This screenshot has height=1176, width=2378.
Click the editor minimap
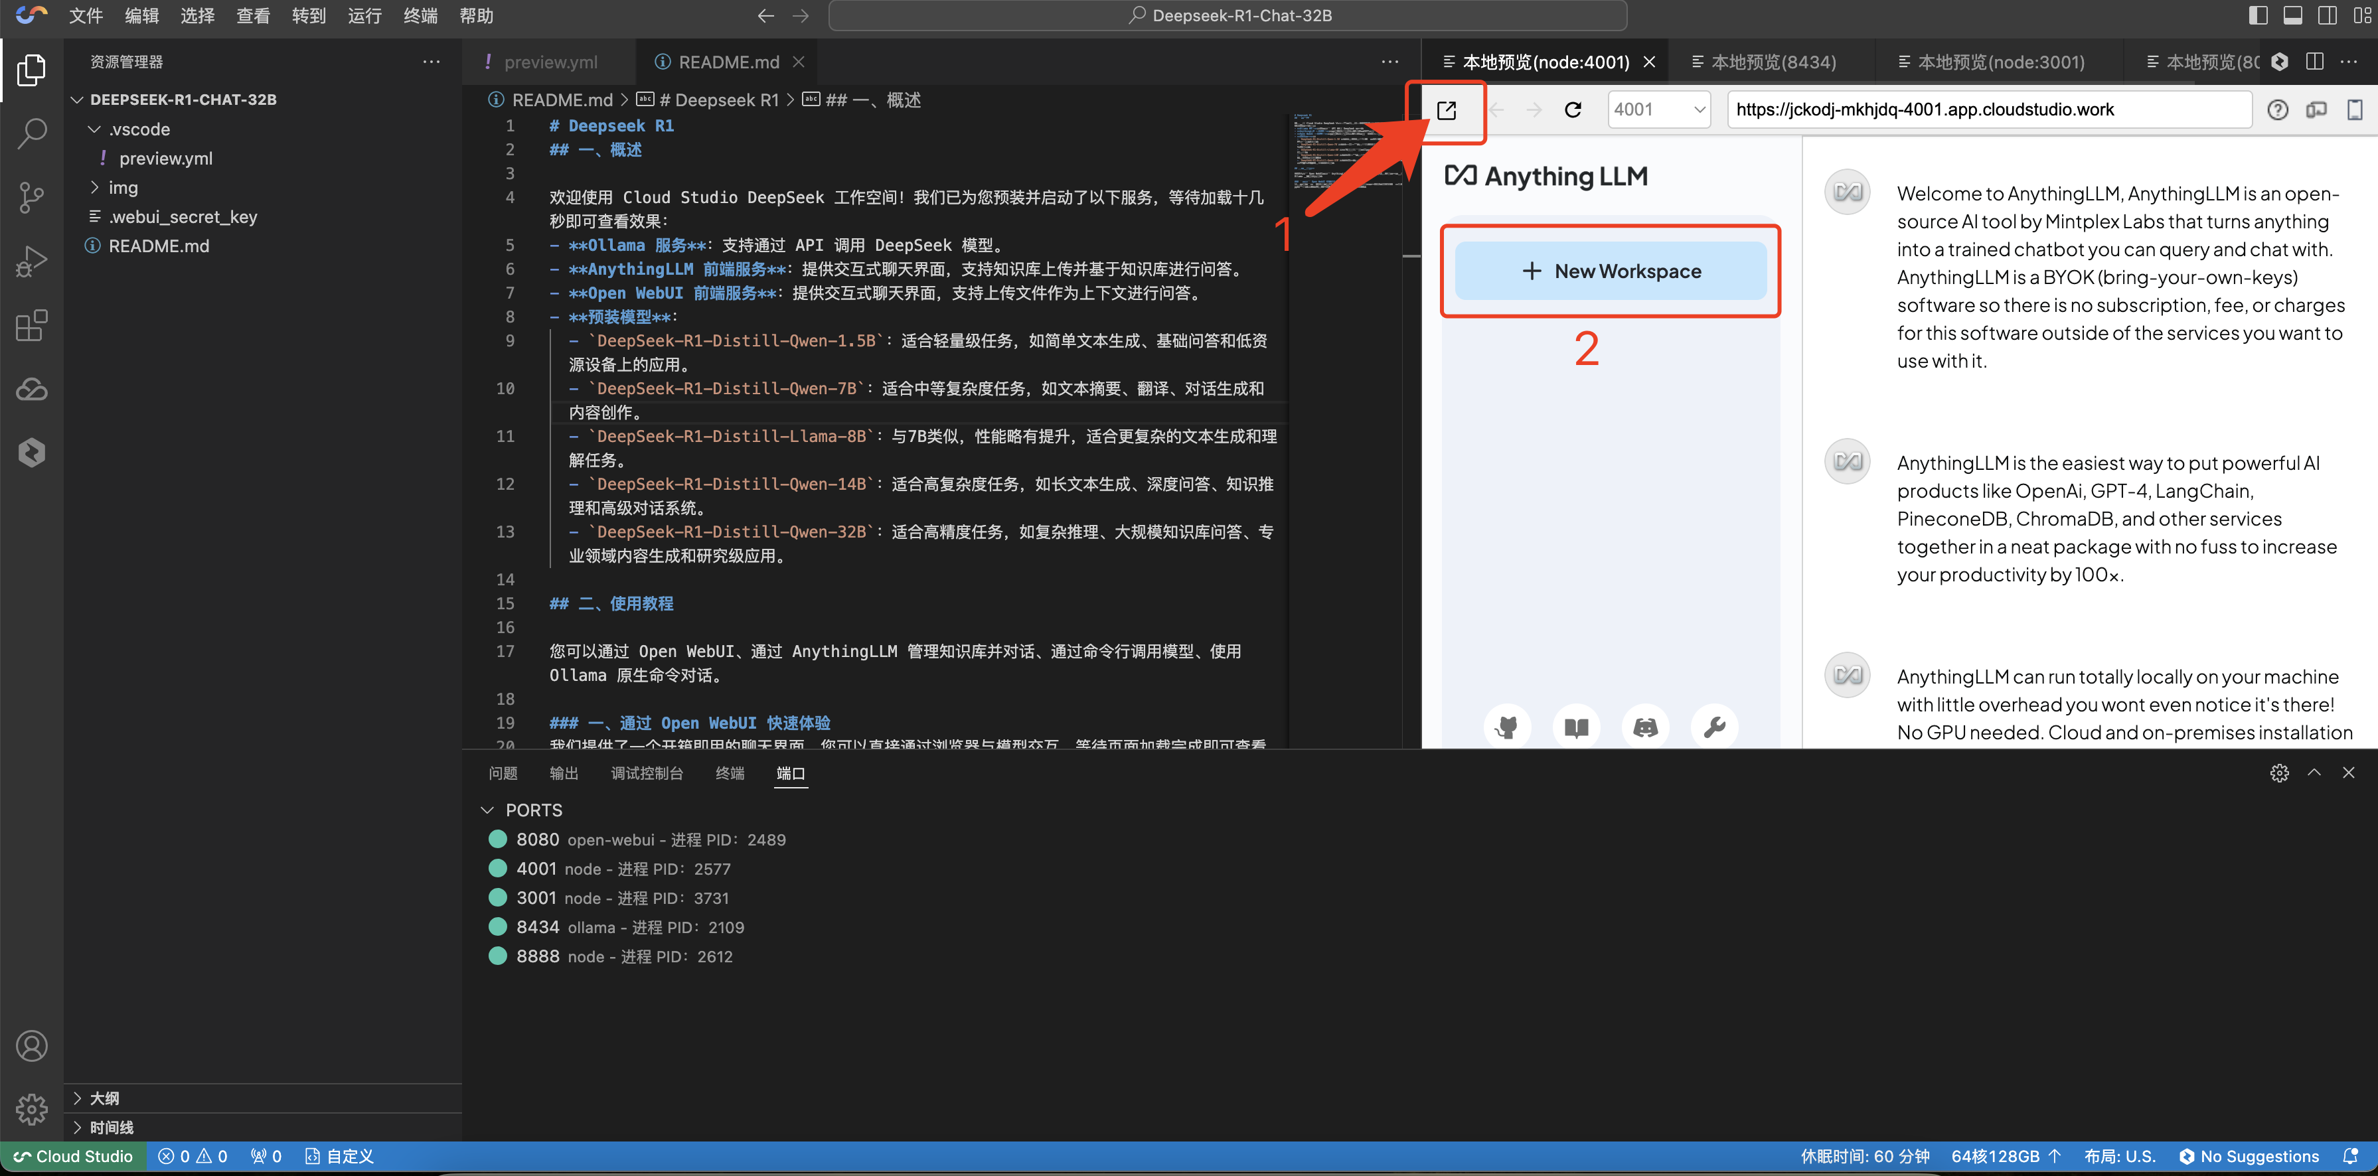click(1344, 152)
